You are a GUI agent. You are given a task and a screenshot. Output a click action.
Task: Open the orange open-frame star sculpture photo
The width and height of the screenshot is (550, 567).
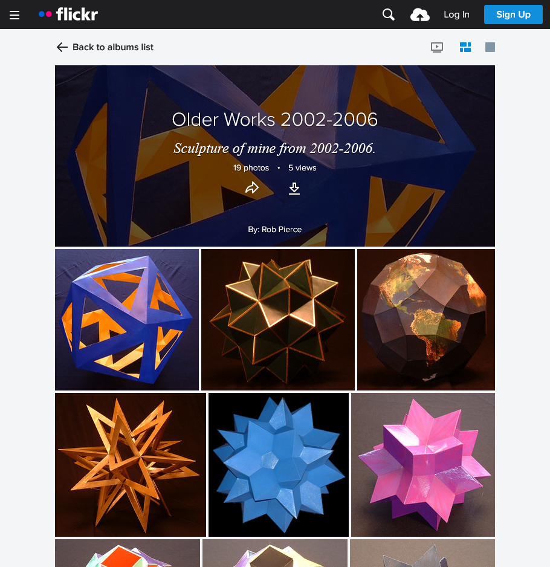tap(131, 465)
